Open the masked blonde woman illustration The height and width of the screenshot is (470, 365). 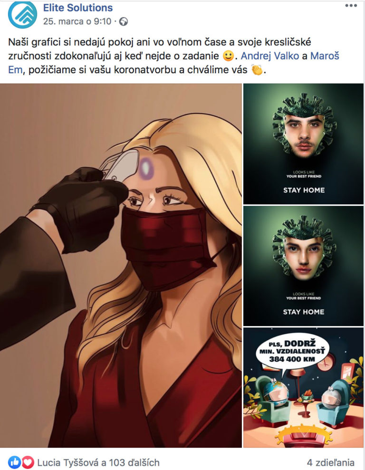(x=121, y=265)
